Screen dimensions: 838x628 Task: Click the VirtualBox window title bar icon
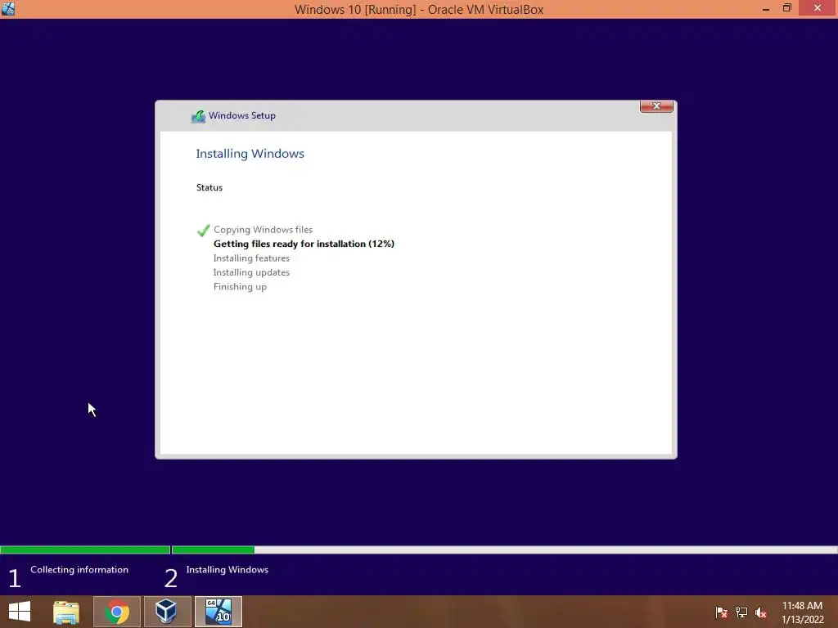8,8
